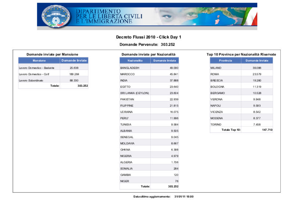Click the Dipartimento per le Libertà Civili banner text
This screenshot has height=208, width=294.
109,16
